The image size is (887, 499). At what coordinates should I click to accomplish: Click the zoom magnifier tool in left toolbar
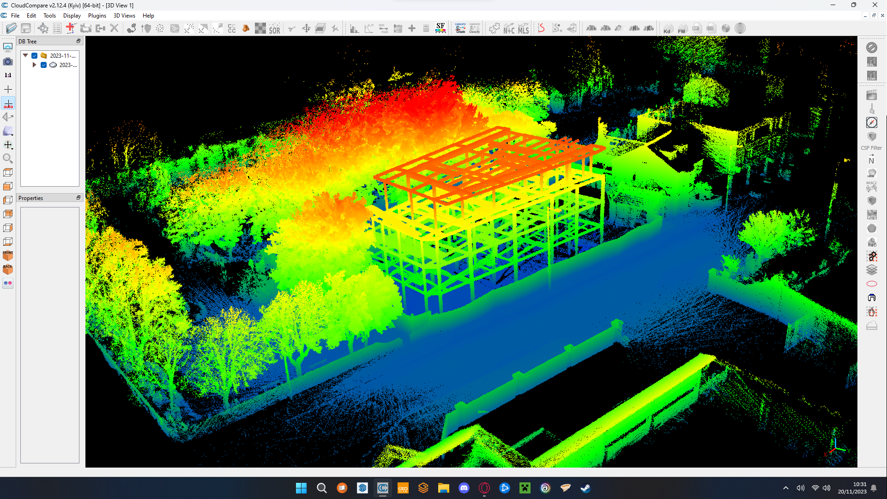pos(8,158)
